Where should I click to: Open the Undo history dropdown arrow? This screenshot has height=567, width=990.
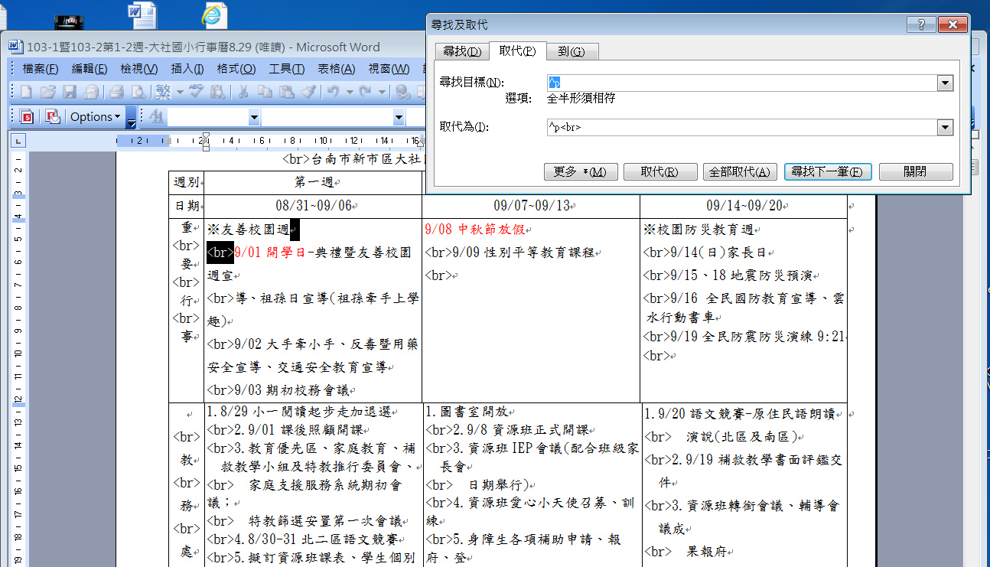click(x=348, y=93)
